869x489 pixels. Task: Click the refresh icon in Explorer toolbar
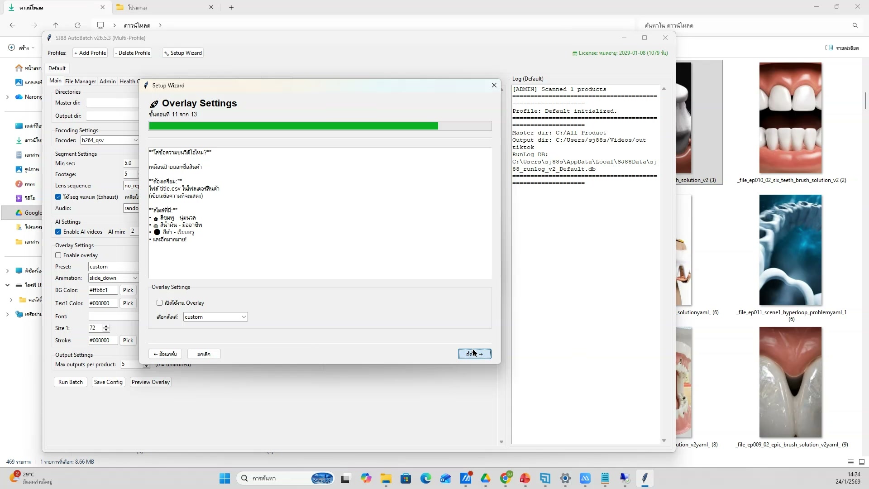coord(77,25)
